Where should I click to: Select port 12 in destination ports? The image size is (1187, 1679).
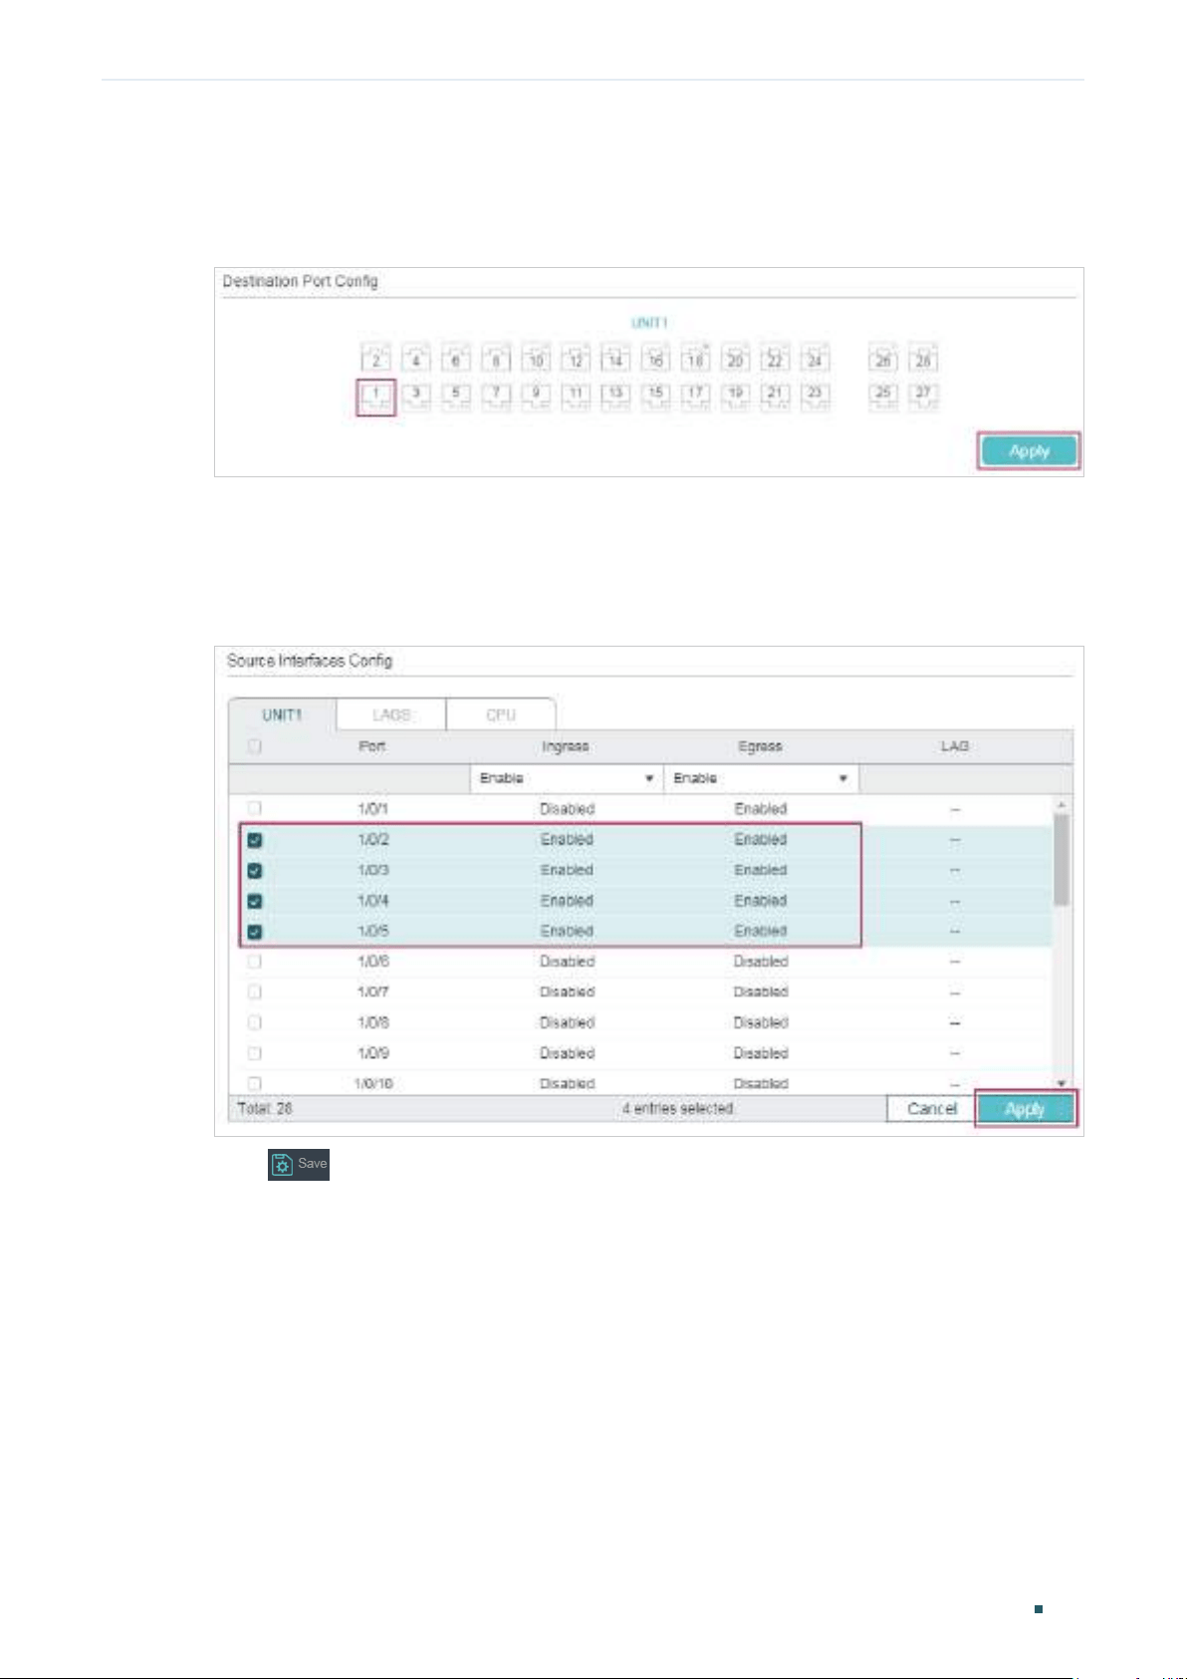[576, 360]
